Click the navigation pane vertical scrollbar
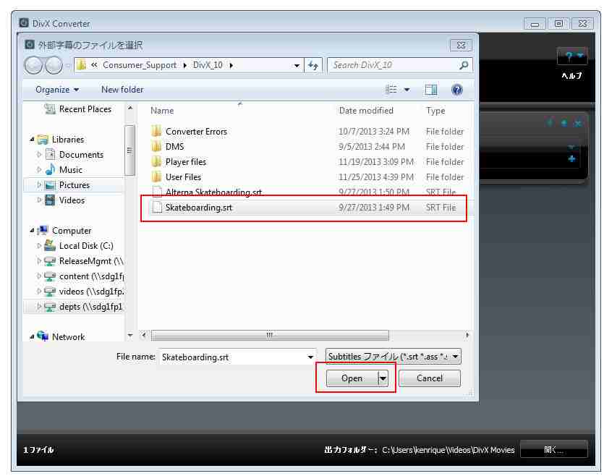The height and width of the screenshot is (476, 604). point(129,150)
